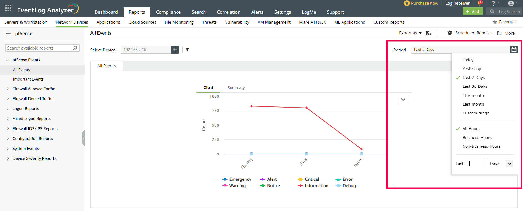Toggle Notice series in chart legend

pyautogui.click(x=270, y=186)
